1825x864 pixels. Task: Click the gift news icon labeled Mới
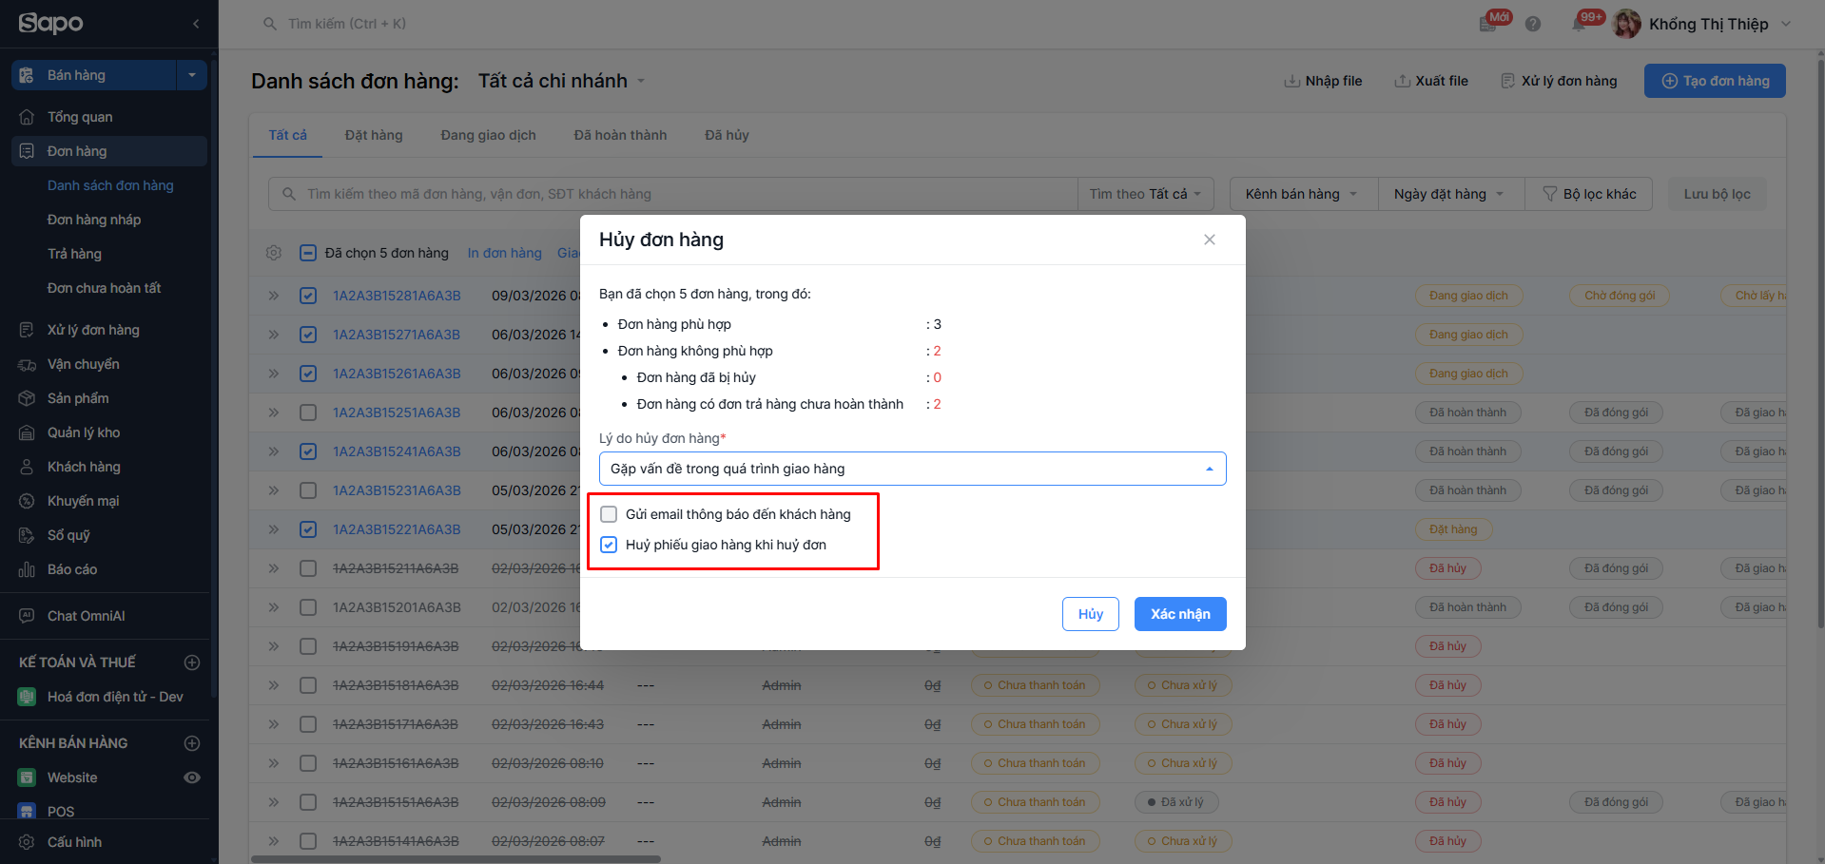tap(1489, 24)
